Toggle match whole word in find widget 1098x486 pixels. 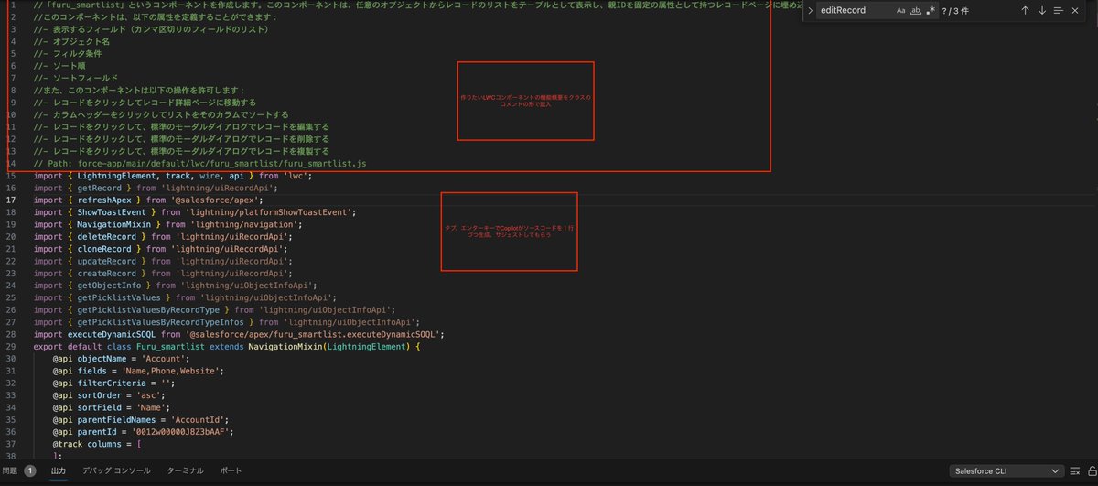tap(916, 11)
